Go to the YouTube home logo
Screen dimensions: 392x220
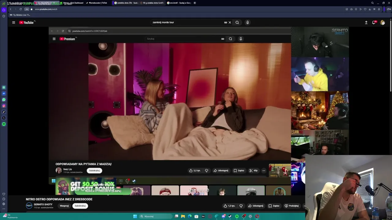click(27, 22)
